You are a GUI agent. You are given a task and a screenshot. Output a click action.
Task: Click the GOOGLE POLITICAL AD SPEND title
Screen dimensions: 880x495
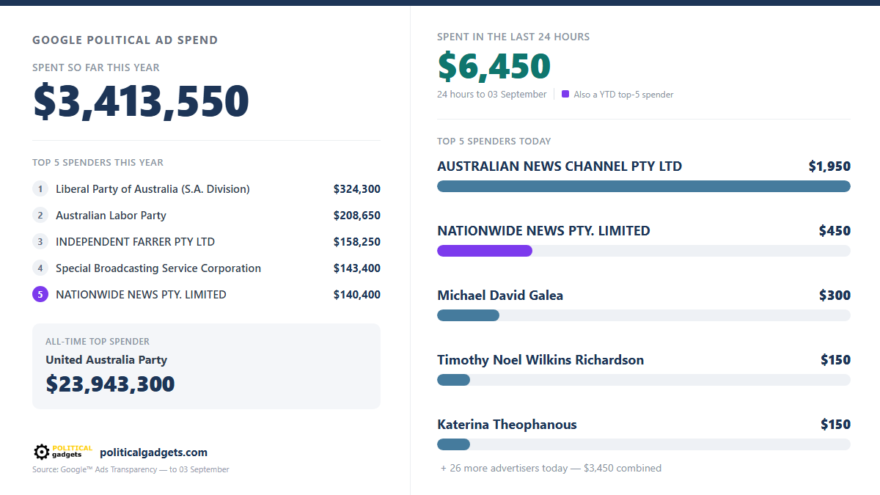point(125,40)
